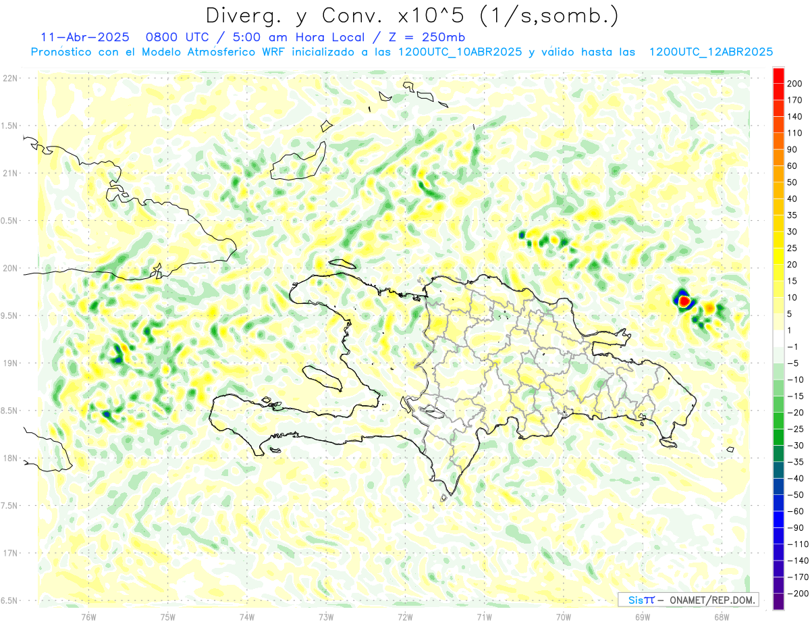Viewport: 810px width, 626px height.
Task: Click the 17N latitude label
Action: pos(11,553)
